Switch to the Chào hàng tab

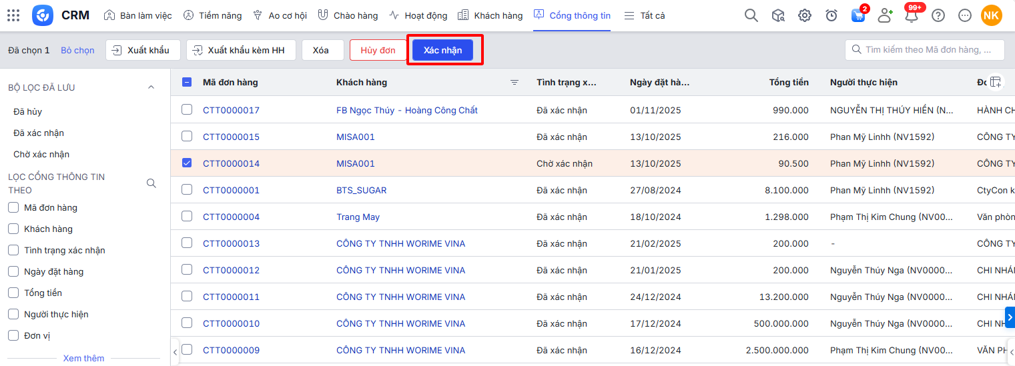(x=348, y=15)
